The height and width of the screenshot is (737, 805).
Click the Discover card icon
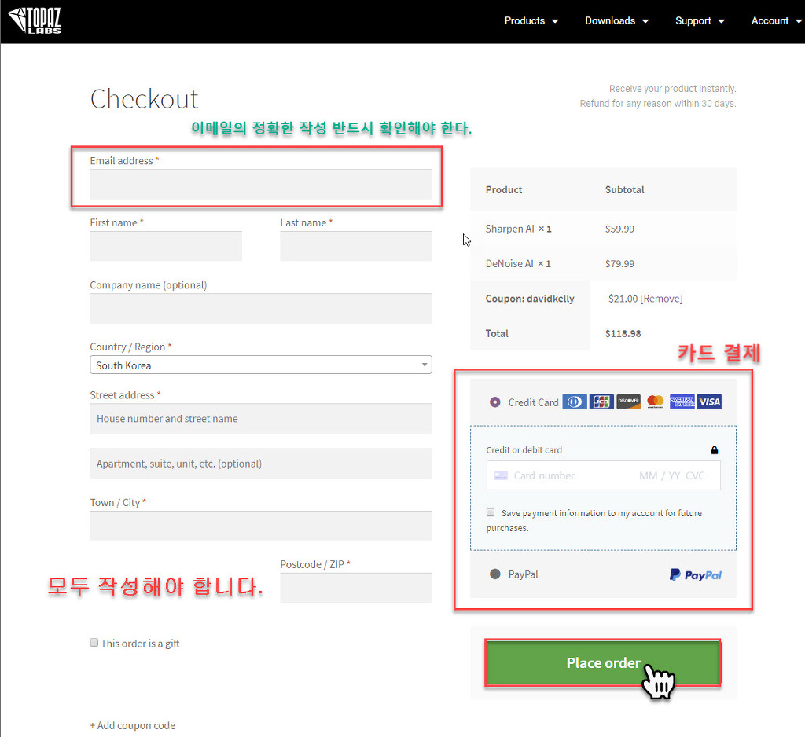click(628, 401)
